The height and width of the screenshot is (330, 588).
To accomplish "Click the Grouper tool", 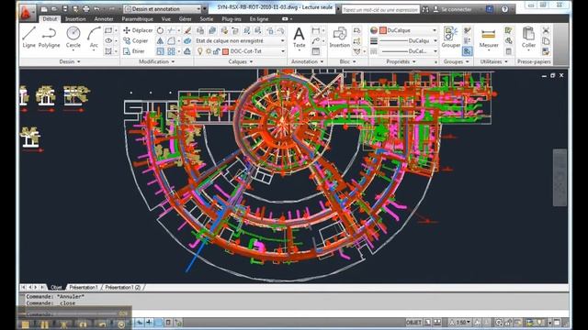I will pos(451,38).
